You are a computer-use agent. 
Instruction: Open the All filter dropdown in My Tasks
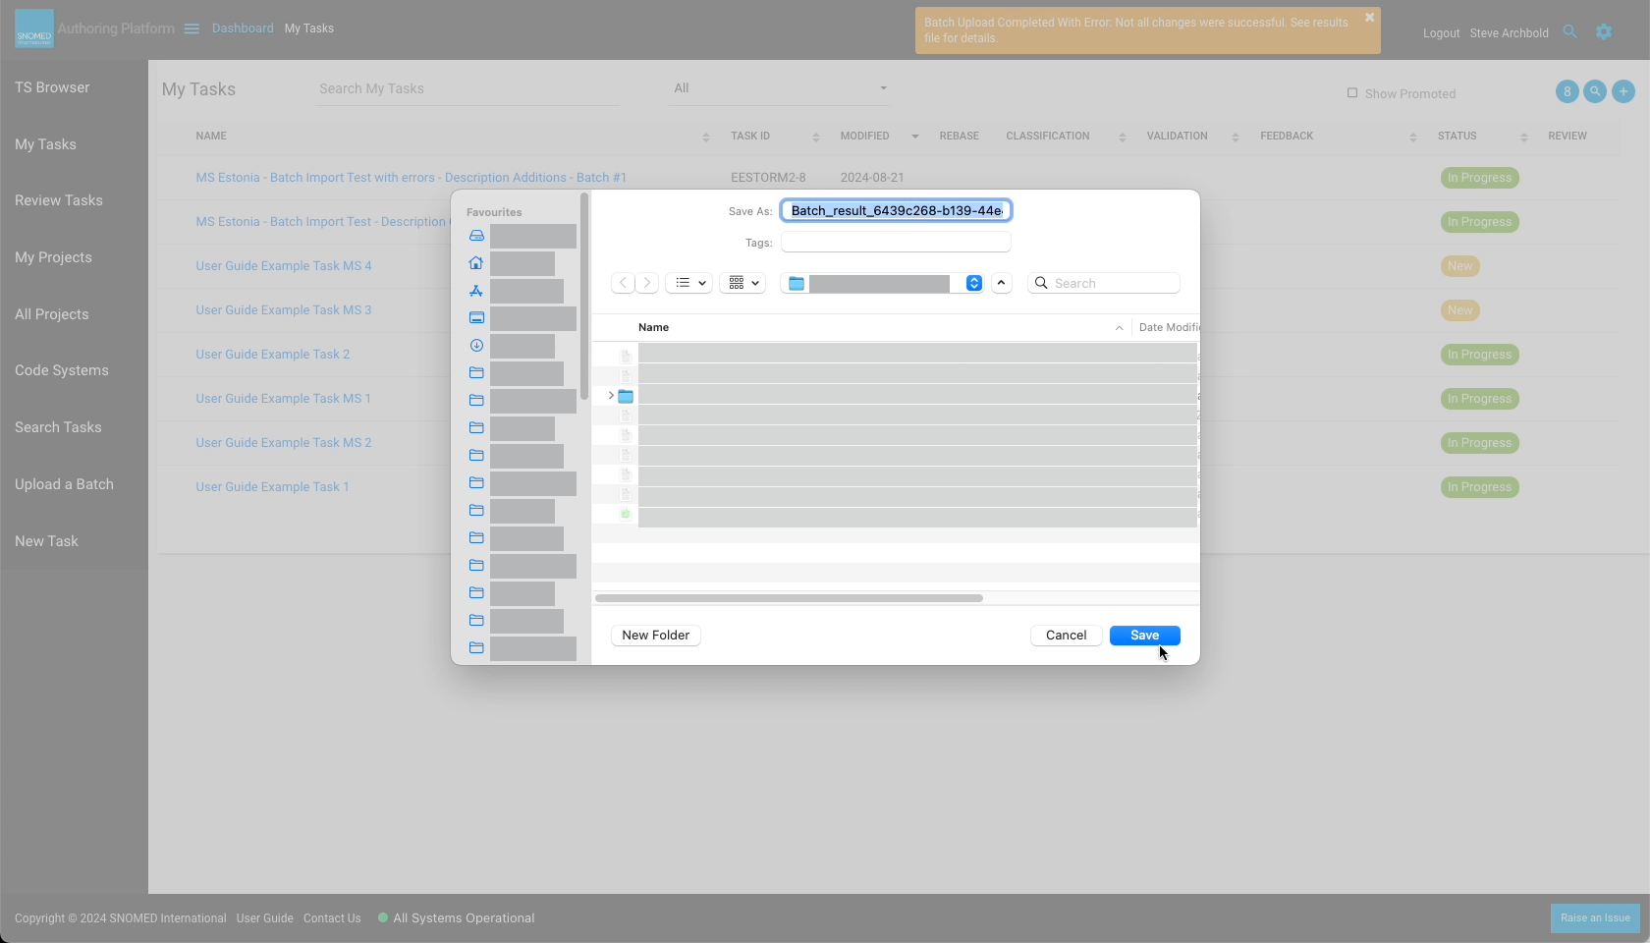(780, 88)
